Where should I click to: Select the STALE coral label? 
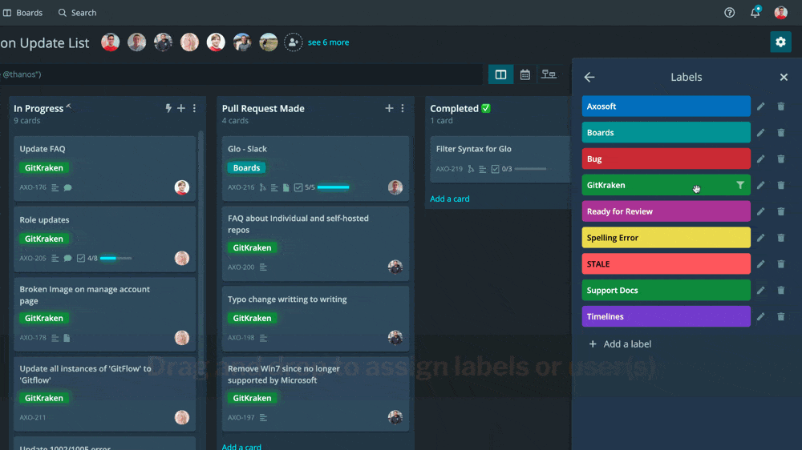tap(666, 264)
